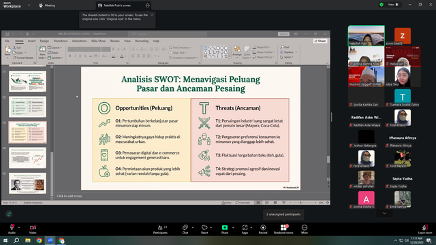Image resolution: width=436 pixels, height=245 pixels.
Task: Switch to Normal view in the status bar
Action: click(x=258, y=203)
